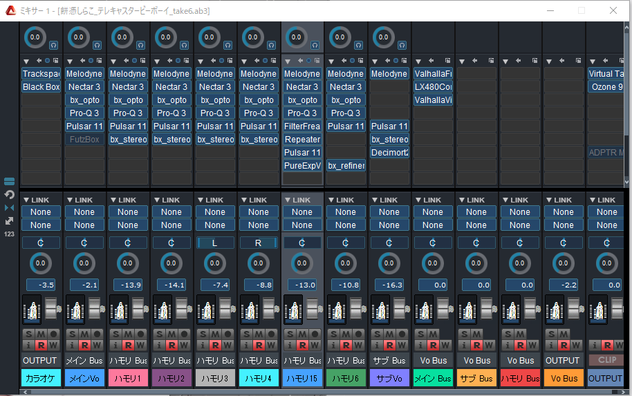Toggle automation read R on ハモリ1 channel
632x396 pixels.
tap(128, 346)
